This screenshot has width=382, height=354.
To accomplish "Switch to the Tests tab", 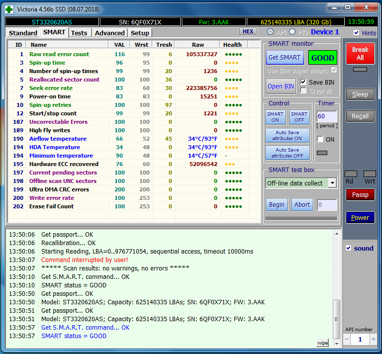I will pos(79,33).
